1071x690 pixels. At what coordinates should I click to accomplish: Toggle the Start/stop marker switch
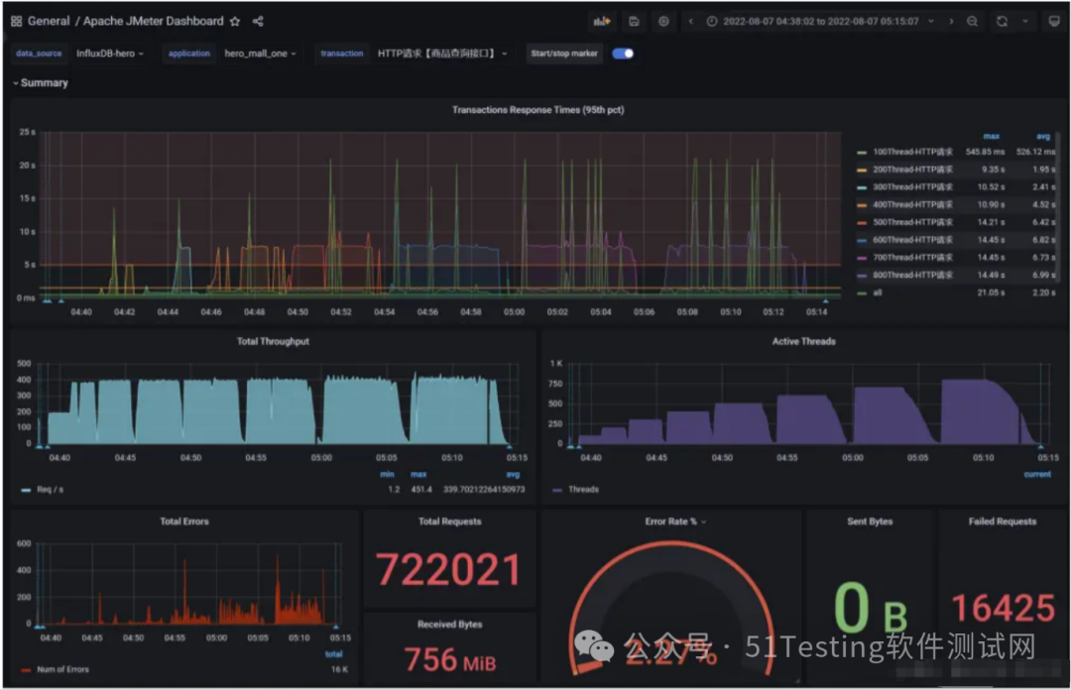coord(623,54)
